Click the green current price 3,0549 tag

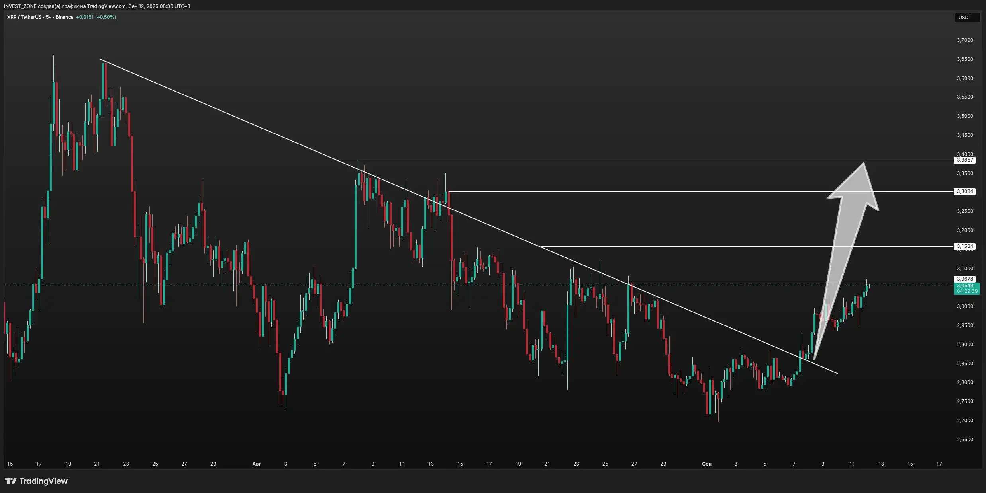(x=965, y=286)
